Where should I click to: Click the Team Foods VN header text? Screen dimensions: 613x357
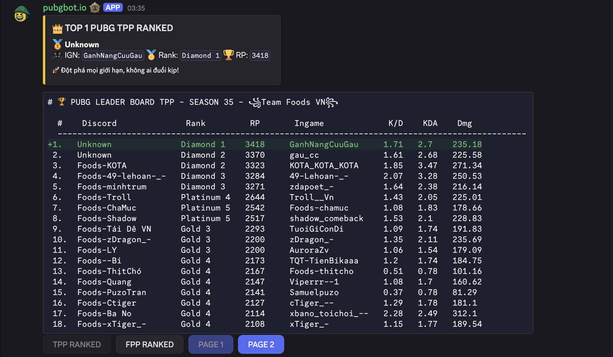tap(293, 102)
